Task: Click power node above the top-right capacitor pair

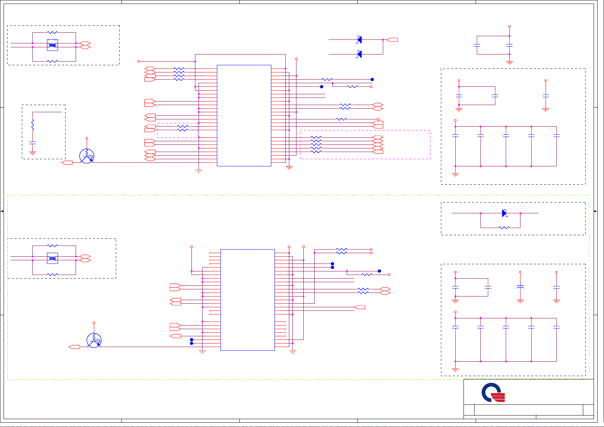Action: point(509,26)
